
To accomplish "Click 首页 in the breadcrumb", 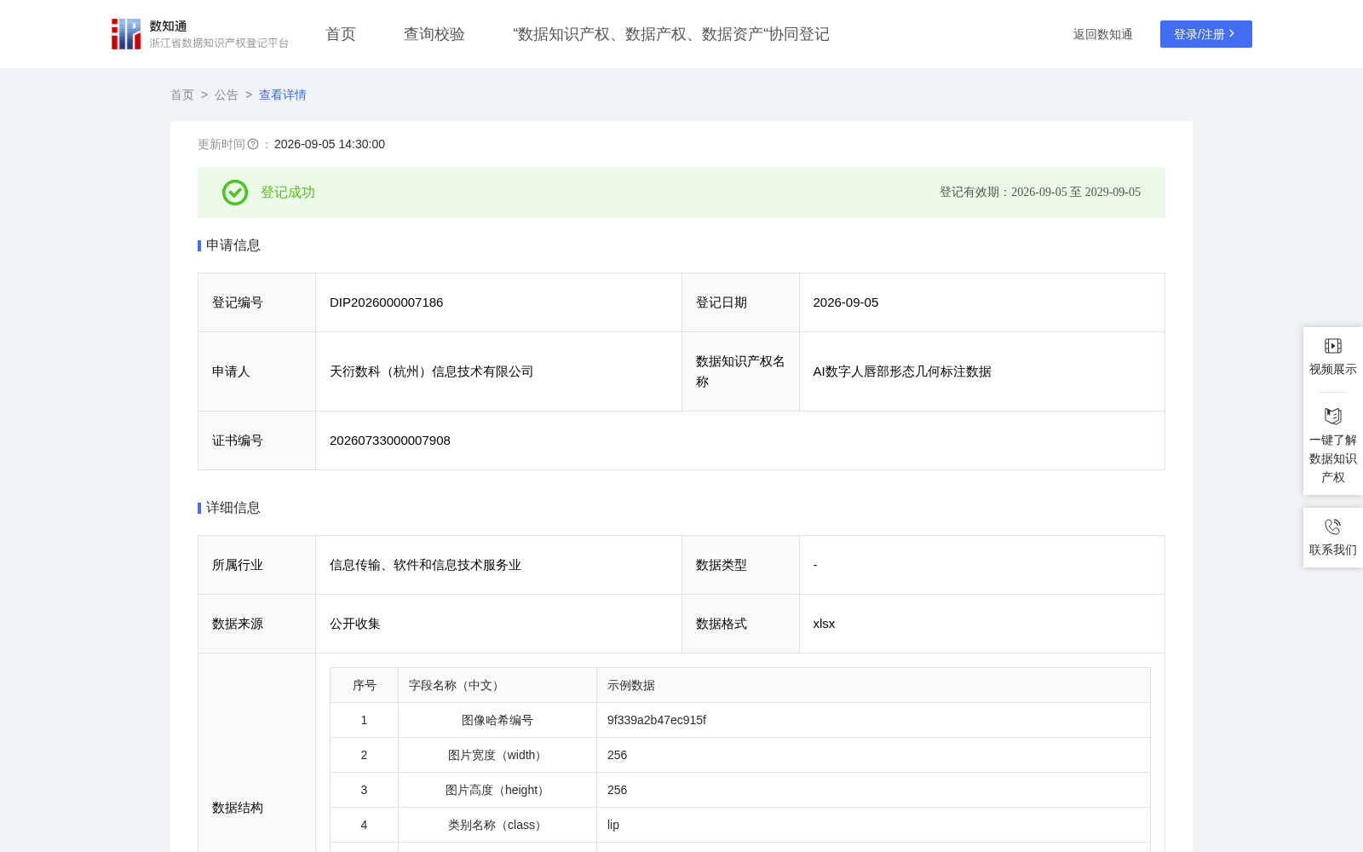I will (182, 95).
